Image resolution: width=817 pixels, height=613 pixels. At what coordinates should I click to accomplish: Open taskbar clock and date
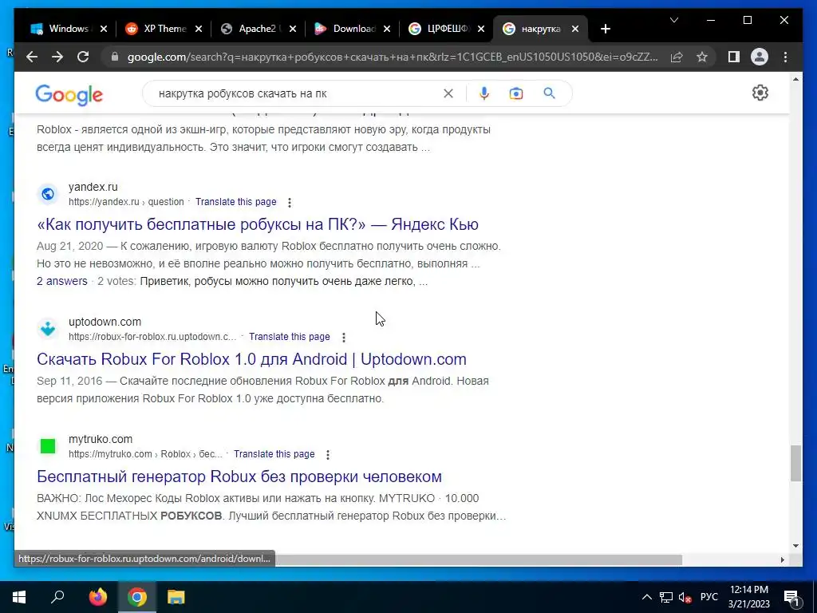(x=748, y=597)
